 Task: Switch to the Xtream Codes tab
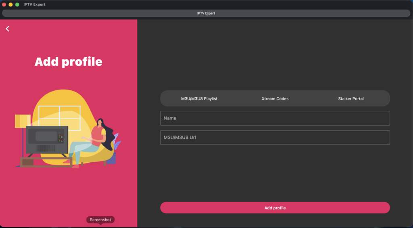275,98
